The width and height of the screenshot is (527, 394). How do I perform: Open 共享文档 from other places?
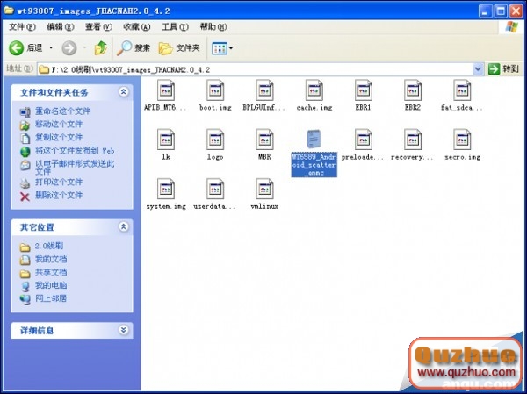(x=51, y=272)
